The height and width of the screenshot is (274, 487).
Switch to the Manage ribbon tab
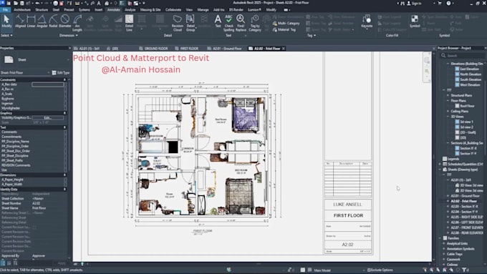(x=203, y=9)
